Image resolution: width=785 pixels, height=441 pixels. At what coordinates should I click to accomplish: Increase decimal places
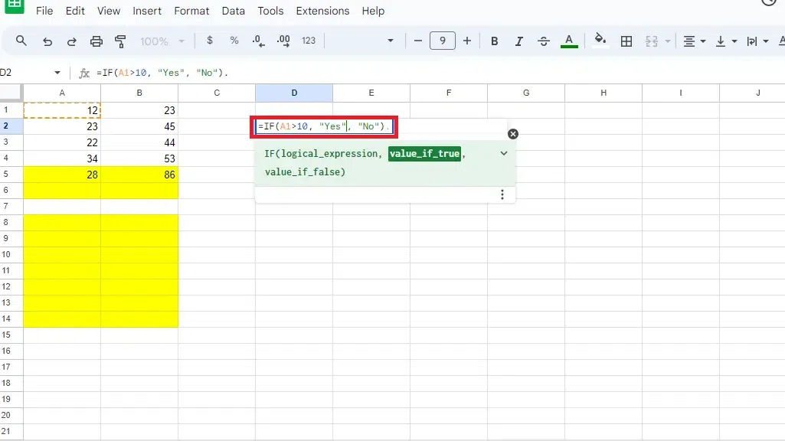(x=283, y=41)
